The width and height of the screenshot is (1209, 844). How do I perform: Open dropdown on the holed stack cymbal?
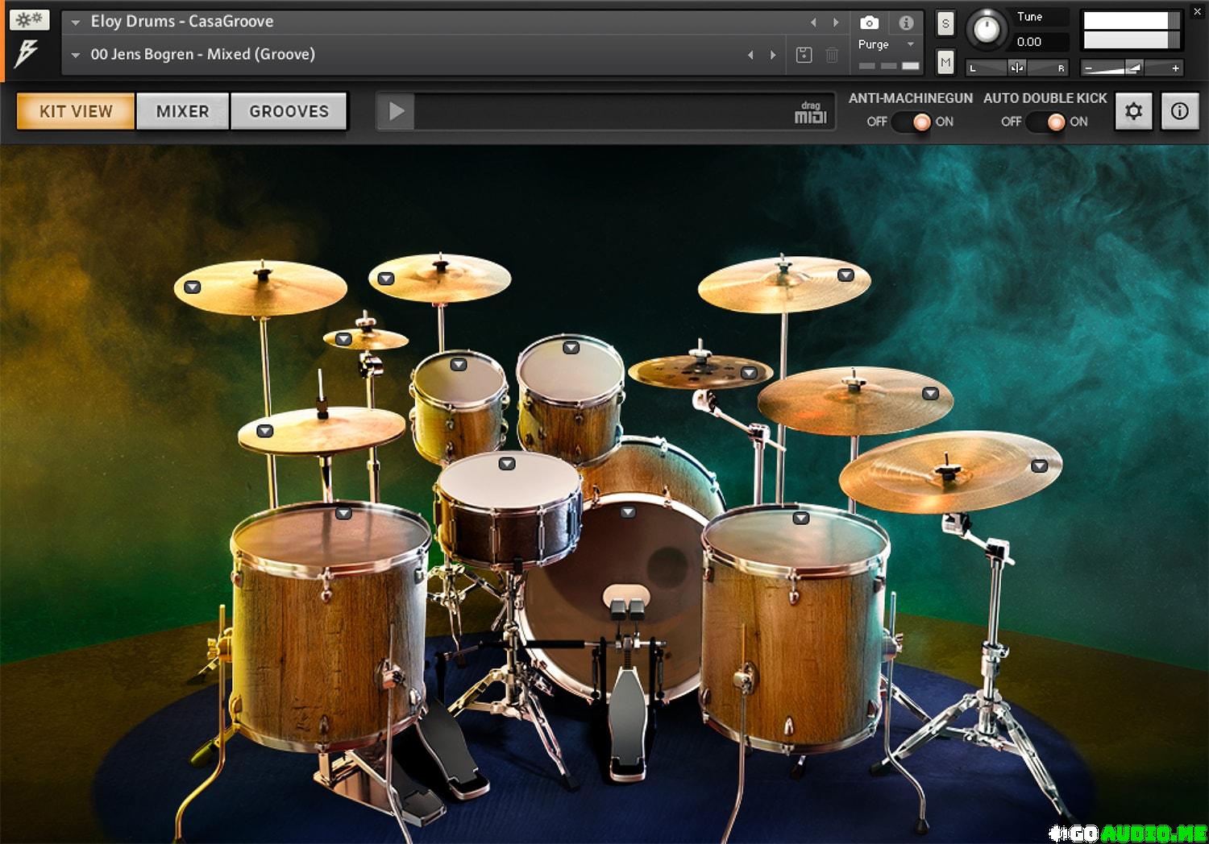(749, 373)
